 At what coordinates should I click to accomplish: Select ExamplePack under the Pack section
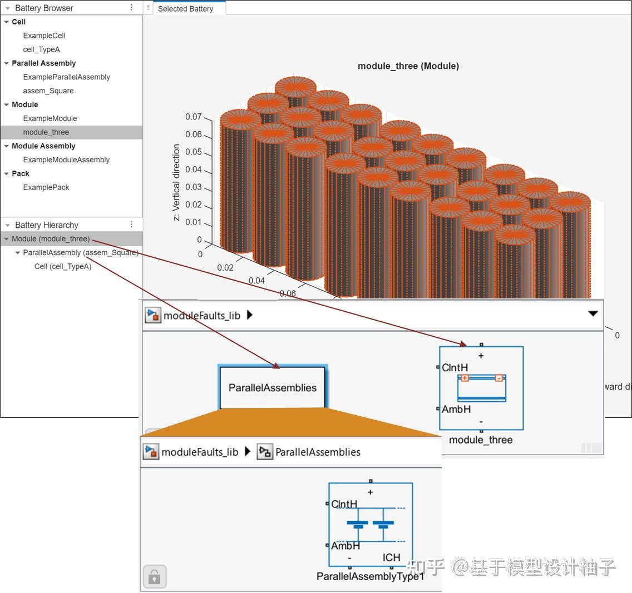(x=46, y=187)
